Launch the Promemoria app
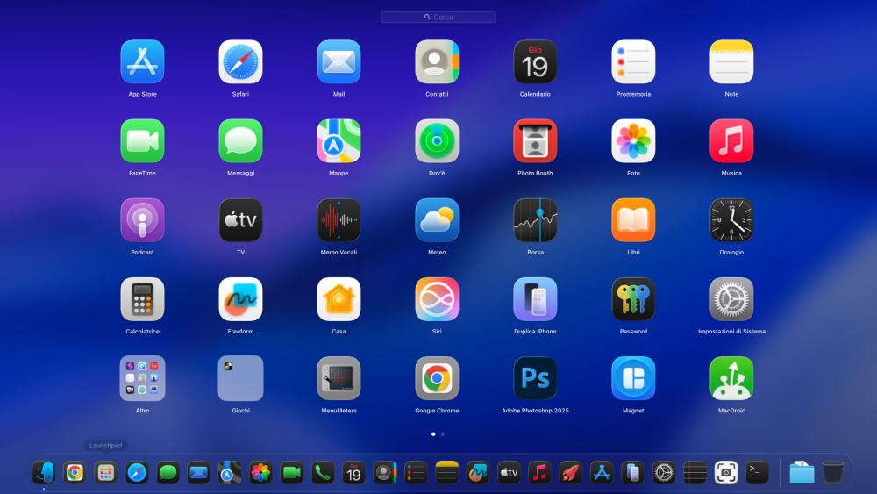 tap(633, 62)
